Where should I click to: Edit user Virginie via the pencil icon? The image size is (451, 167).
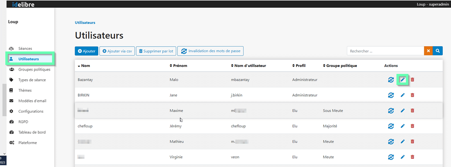403,157
